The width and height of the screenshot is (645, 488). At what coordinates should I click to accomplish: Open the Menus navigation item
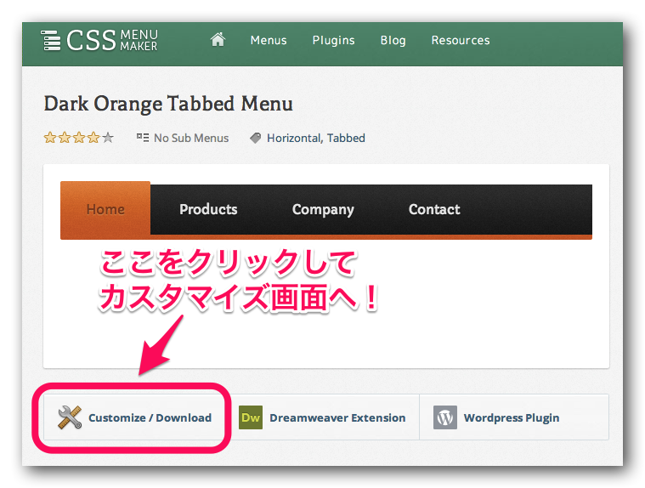point(269,40)
